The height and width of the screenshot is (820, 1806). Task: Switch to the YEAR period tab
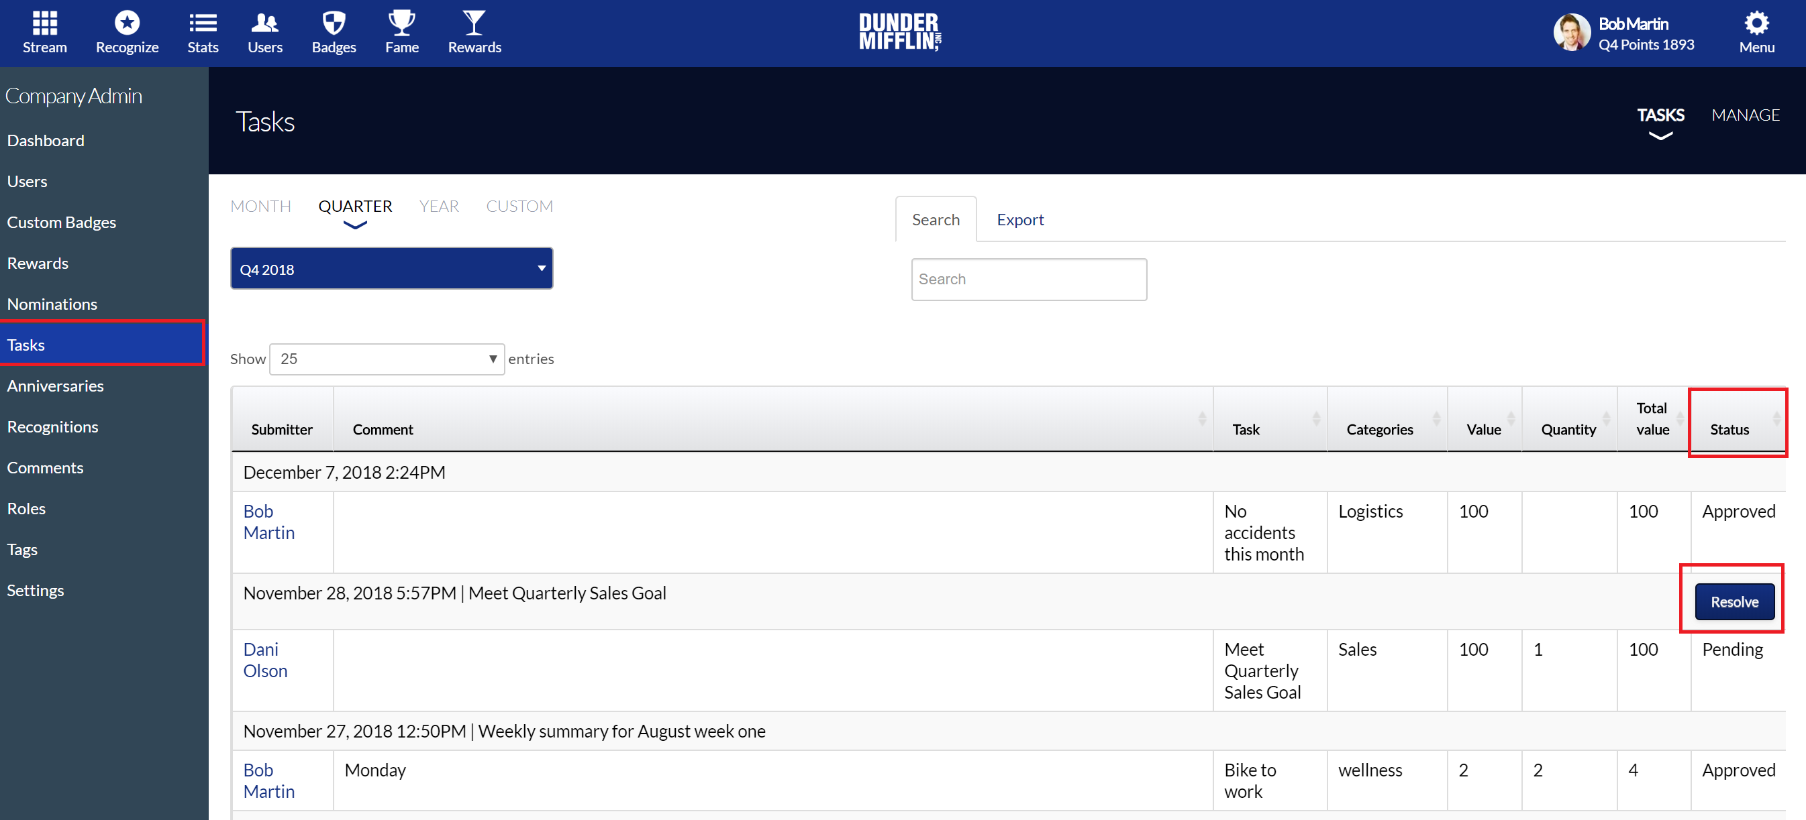[439, 206]
